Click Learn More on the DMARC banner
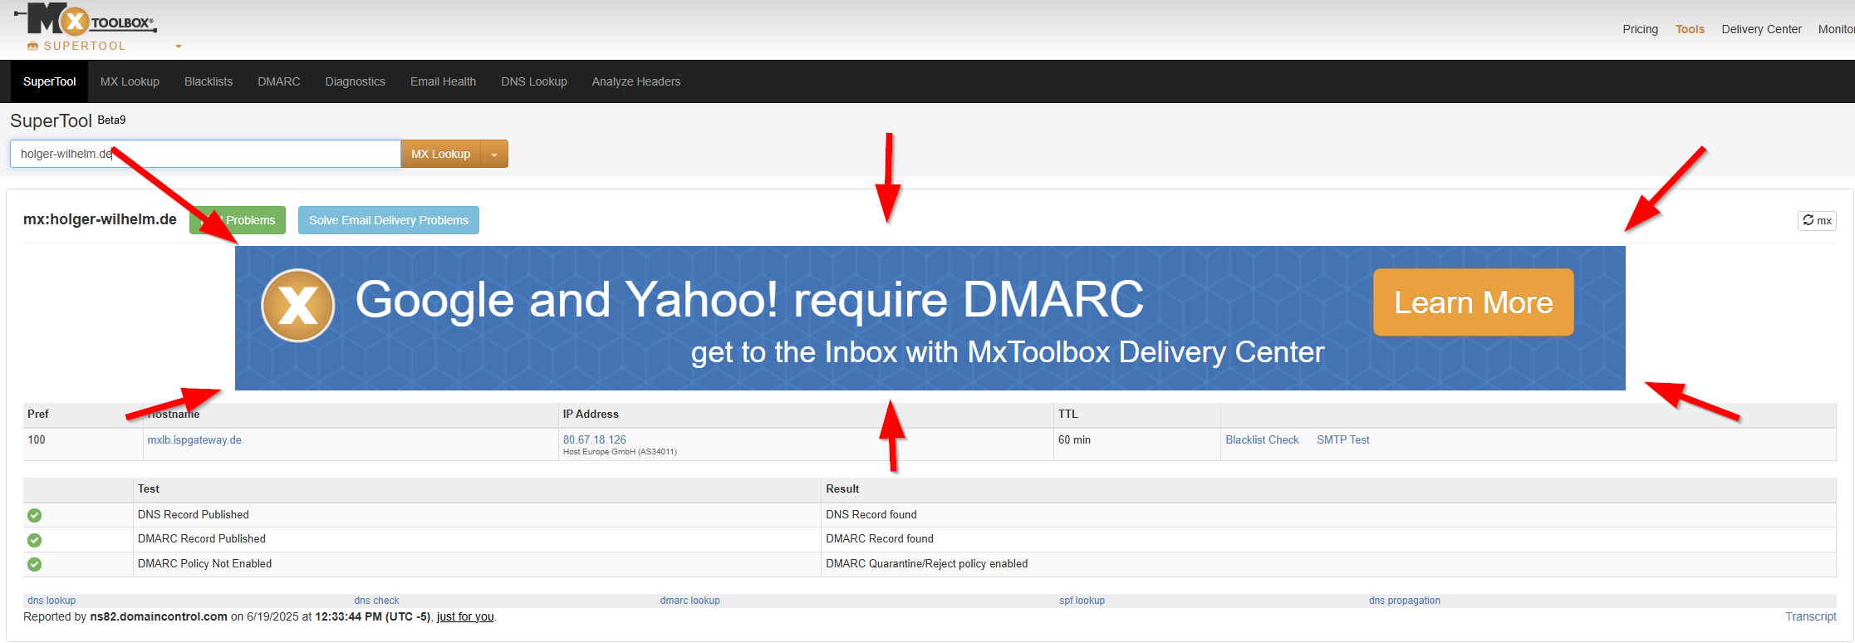Viewport: 1855px width, 643px height. point(1473,302)
